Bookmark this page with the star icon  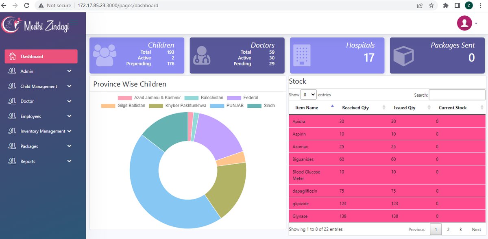click(431, 6)
